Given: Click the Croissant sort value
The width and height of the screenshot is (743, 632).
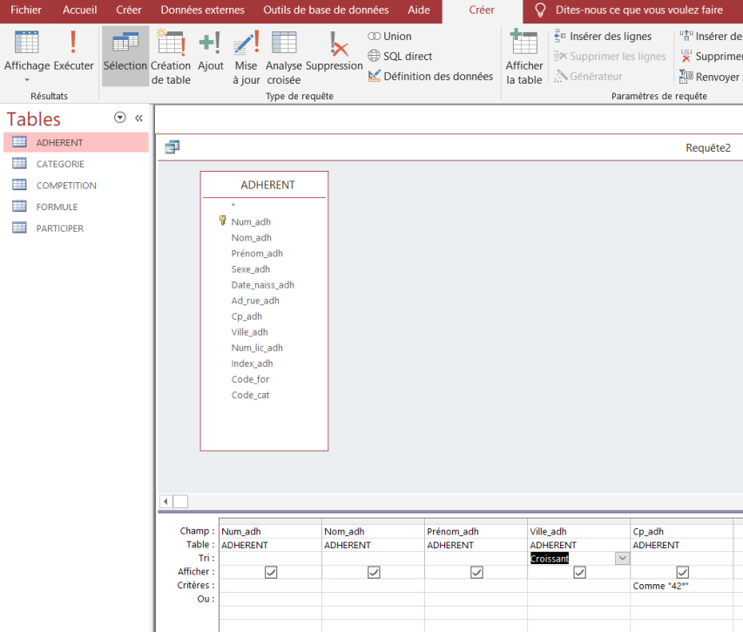Looking at the screenshot, I should pyautogui.click(x=550, y=559).
